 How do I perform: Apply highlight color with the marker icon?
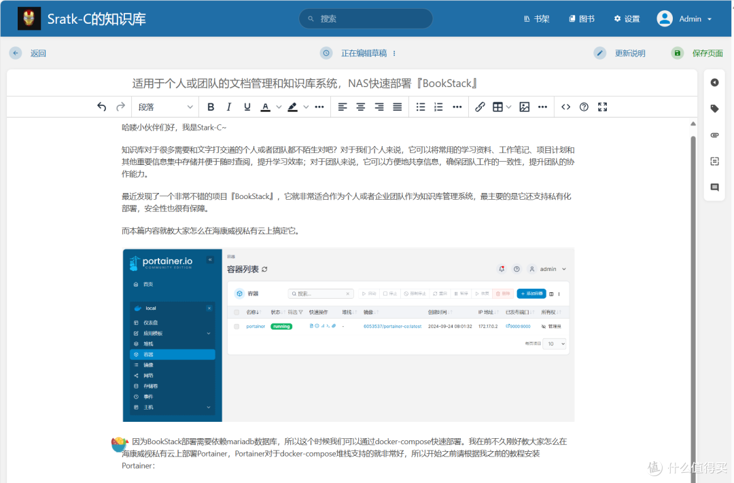coord(292,107)
